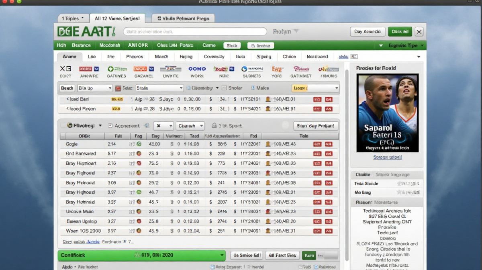The width and height of the screenshot is (482, 270).
Task: Click the green status icon in Gogie row
Action: [x=139, y=144]
